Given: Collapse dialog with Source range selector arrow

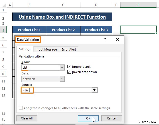Looking at the screenshot, I should (94, 90).
